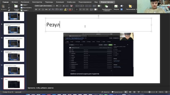Click the bulleted list icon
Image resolution: width=170 pixels, height=95 pixels.
click(x=77, y=6)
